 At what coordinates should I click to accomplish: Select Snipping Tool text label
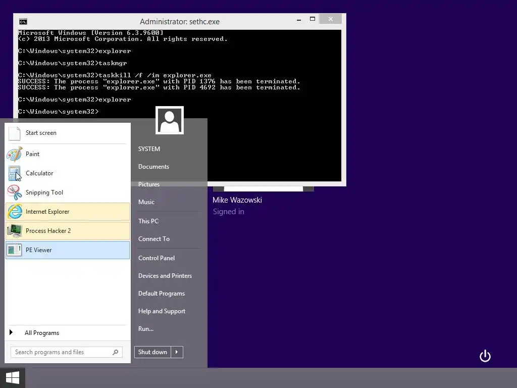coord(44,192)
